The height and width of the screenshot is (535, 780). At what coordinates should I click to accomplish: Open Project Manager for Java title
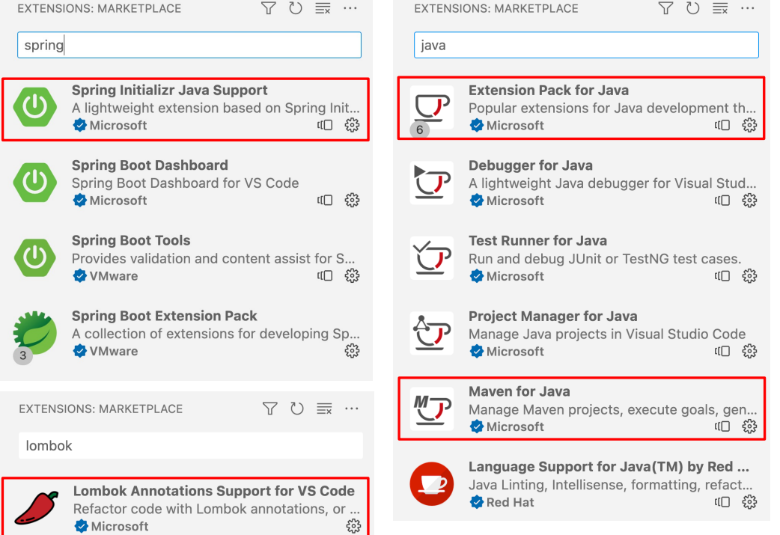coord(552,317)
